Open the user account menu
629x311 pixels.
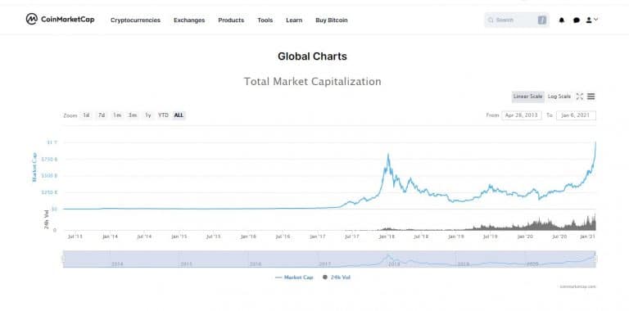pyautogui.click(x=591, y=20)
